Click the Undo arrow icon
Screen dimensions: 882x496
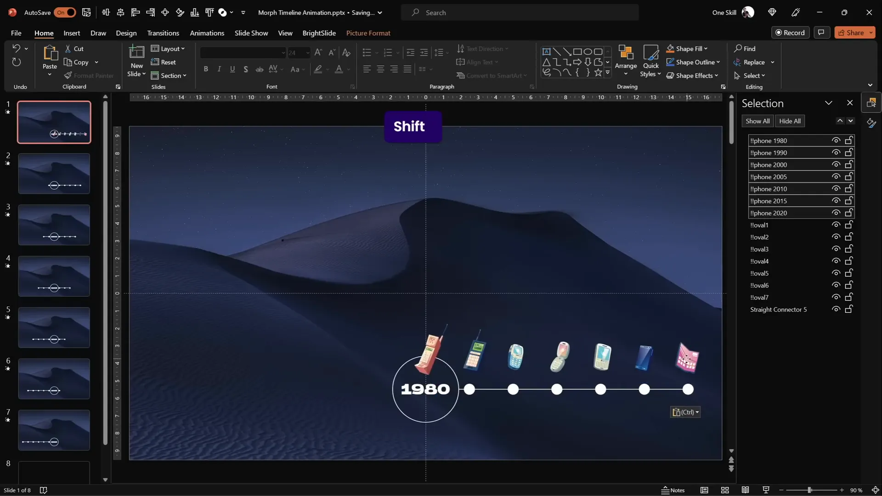[16, 48]
